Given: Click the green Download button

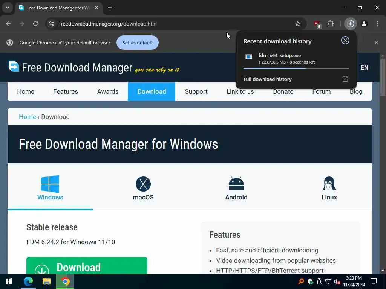Looking at the screenshot, I should pyautogui.click(x=87, y=266).
